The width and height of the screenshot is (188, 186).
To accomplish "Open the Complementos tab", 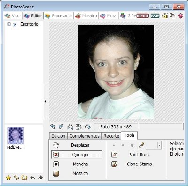I will (x=85, y=136).
